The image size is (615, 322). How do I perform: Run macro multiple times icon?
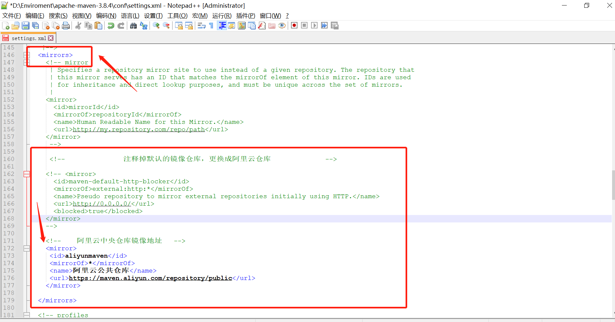pos(324,26)
